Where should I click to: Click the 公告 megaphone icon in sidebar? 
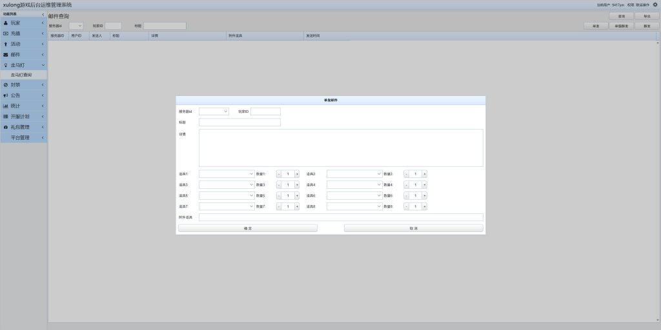(x=5, y=95)
